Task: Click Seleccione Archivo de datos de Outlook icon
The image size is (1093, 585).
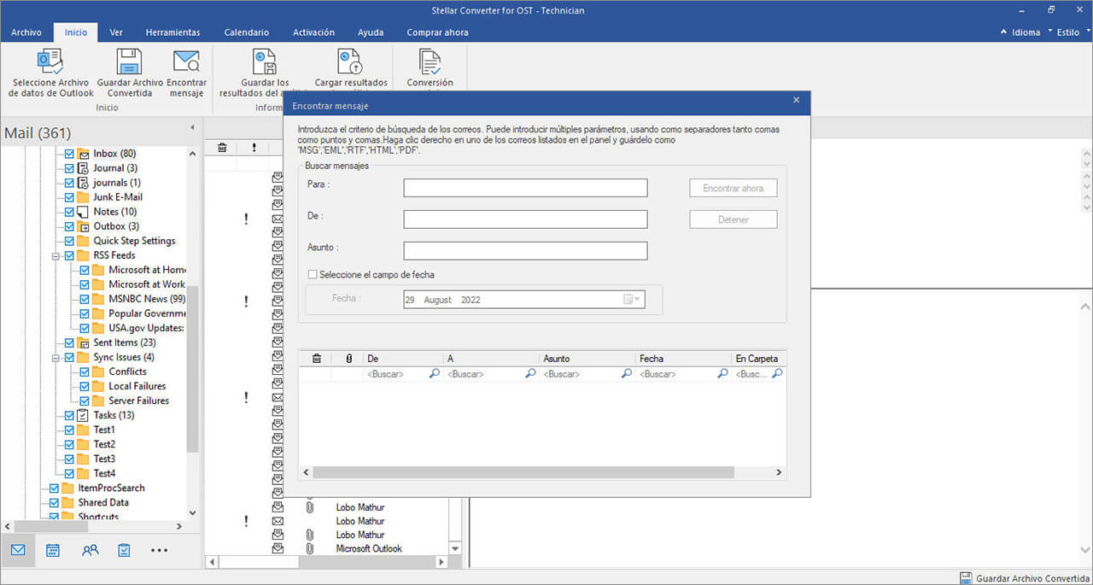Action: pyautogui.click(x=50, y=61)
